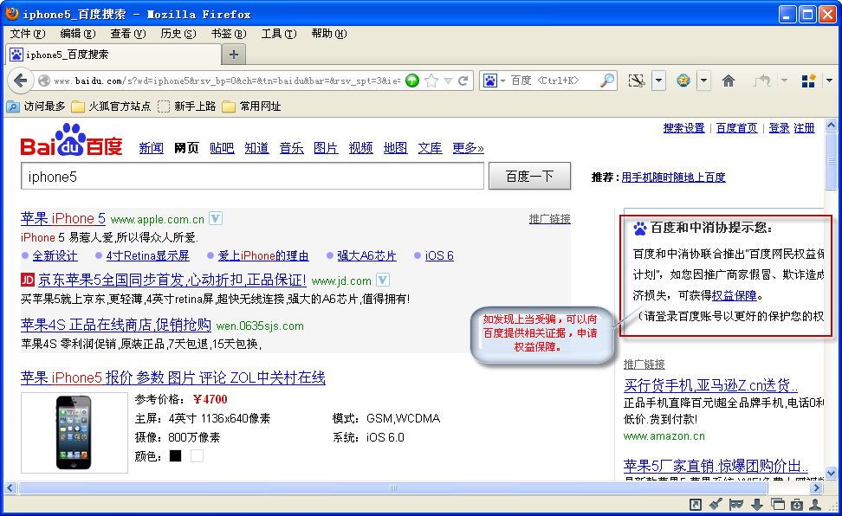Click the magnifier icon in search box
Image resolution: width=842 pixels, height=516 pixels.
point(606,81)
